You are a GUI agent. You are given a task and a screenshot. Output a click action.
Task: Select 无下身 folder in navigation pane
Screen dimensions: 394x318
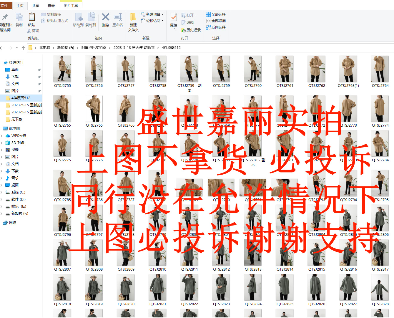(16, 119)
